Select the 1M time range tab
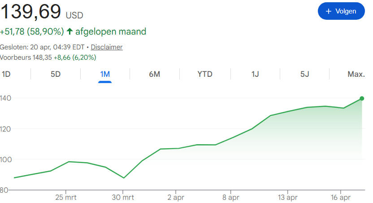 (x=105, y=74)
